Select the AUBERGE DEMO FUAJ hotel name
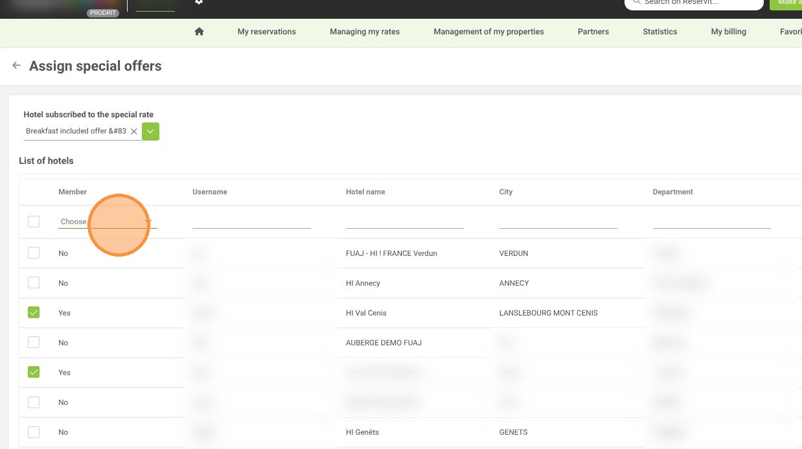Screen dimensions: 802x449 (x=384, y=343)
